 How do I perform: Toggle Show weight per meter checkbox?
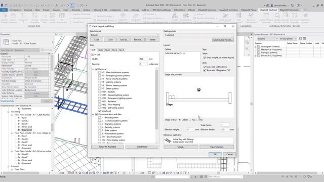[x=205, y=58]
